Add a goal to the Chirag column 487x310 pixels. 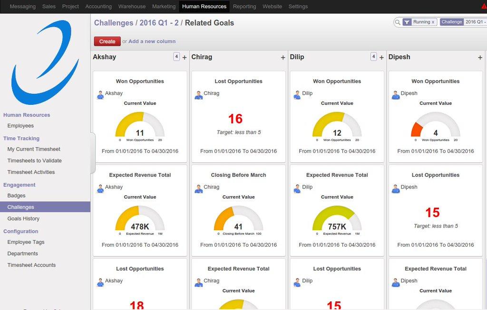click(283, 58)
